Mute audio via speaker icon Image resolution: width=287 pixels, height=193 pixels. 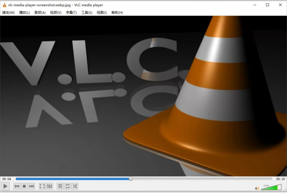point(257,188)
